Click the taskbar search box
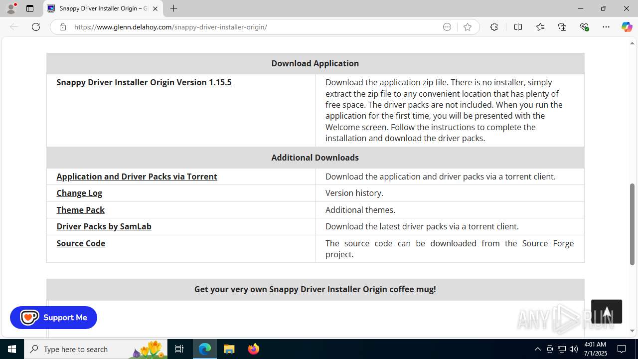This screenshot has width=638, height=359. 96,349
